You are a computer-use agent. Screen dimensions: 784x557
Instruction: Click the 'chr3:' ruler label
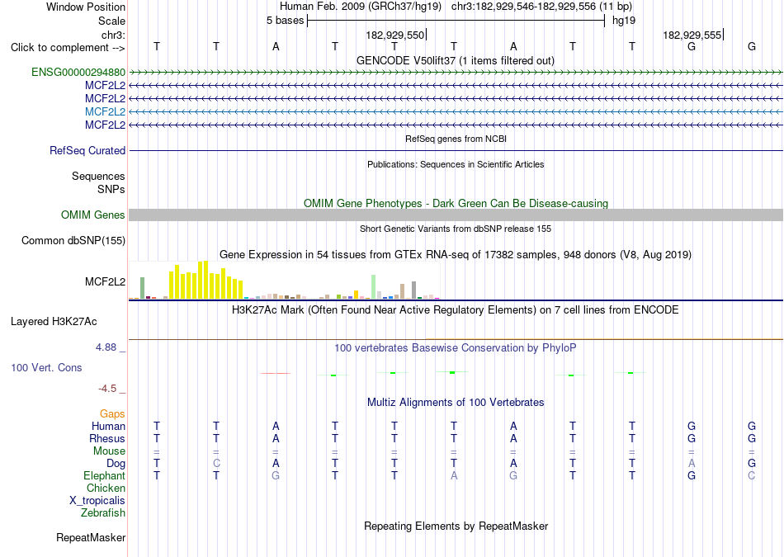[x=113, y=35]
